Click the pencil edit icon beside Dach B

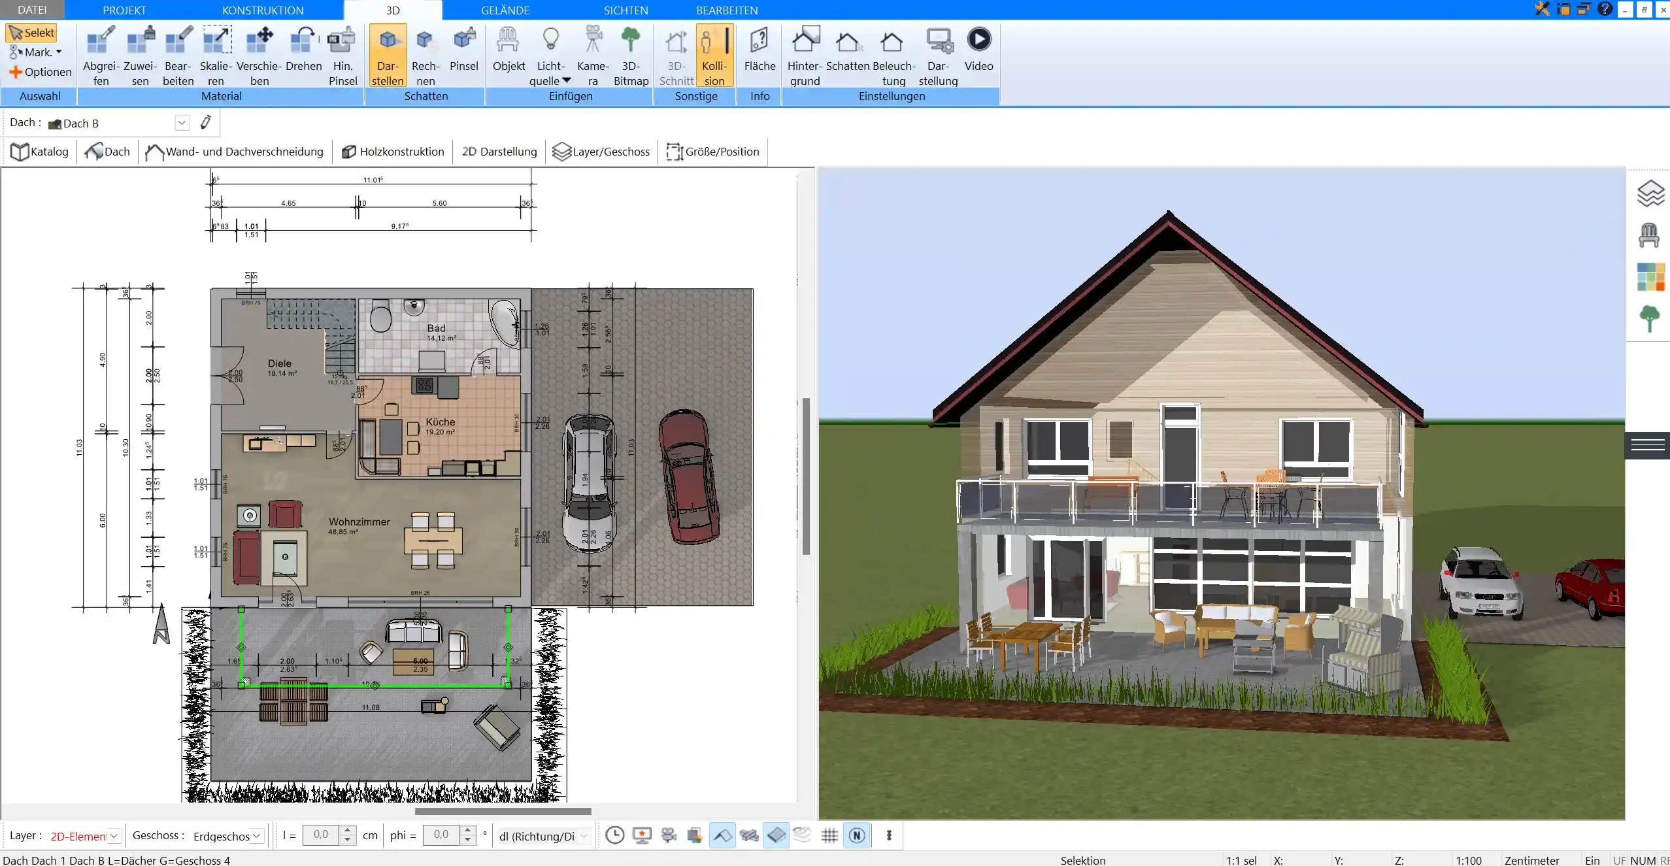pyautogui.click(x=206, y=122)
